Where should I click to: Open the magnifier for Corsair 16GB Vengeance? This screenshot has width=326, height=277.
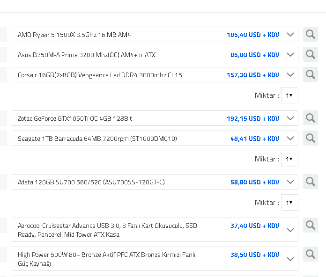click(x=310, y=74)
